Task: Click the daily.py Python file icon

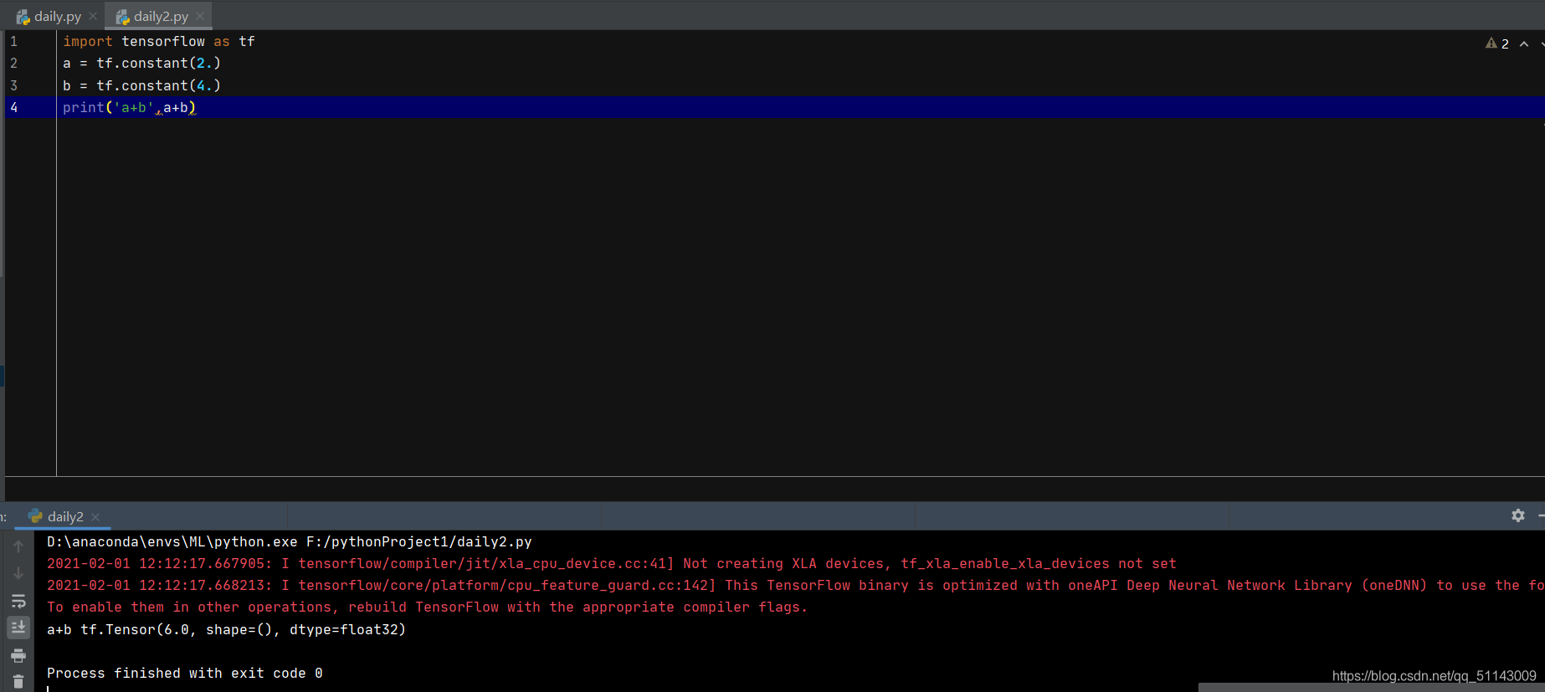Action: (23, 17)
